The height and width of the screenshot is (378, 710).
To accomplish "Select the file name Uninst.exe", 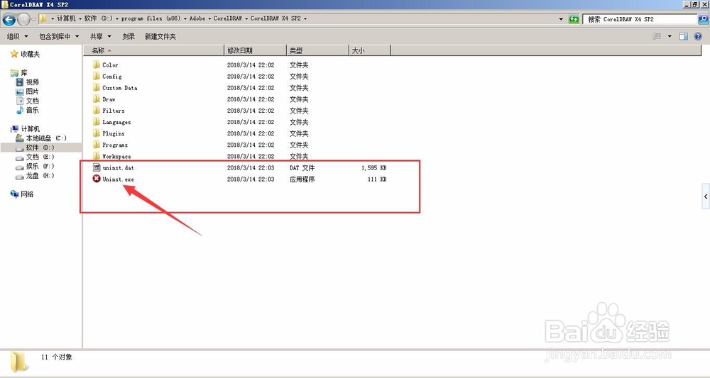I will coord(118,179).
